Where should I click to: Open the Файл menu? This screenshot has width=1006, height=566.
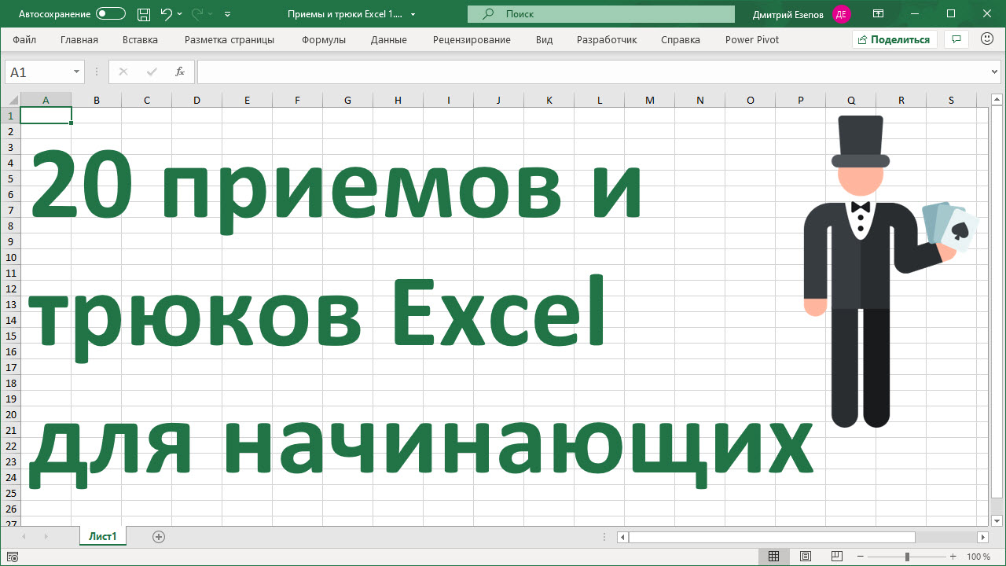[24, 39]
